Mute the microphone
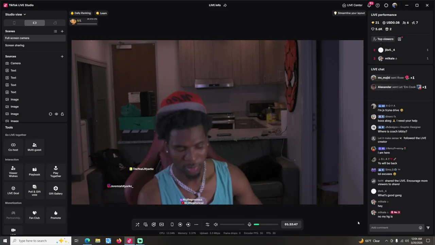The height and width of the screenshot is (245, 435). tap(249, 225)
